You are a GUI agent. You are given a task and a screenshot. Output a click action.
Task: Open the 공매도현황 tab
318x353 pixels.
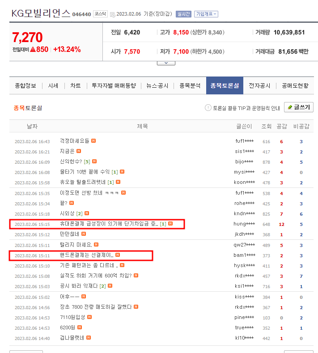pyautogui.click(x=295, y=85)
